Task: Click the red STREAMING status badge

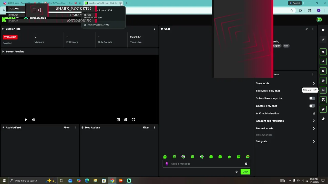Action: coord(10,37)
